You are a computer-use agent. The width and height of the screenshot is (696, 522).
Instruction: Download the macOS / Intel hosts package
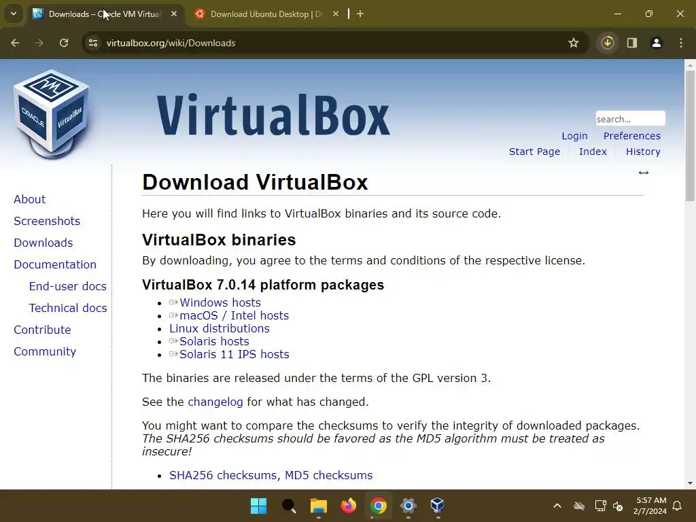(x=234, y=315)
